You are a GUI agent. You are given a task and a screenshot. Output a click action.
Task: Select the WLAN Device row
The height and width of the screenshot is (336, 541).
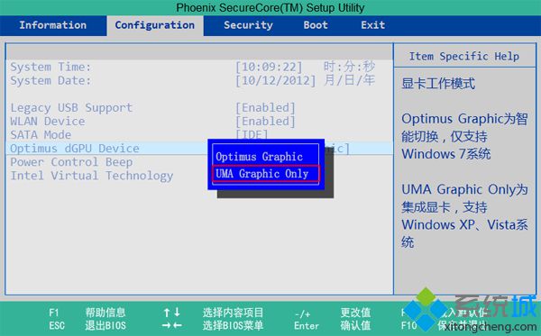(x=199, y=122)
